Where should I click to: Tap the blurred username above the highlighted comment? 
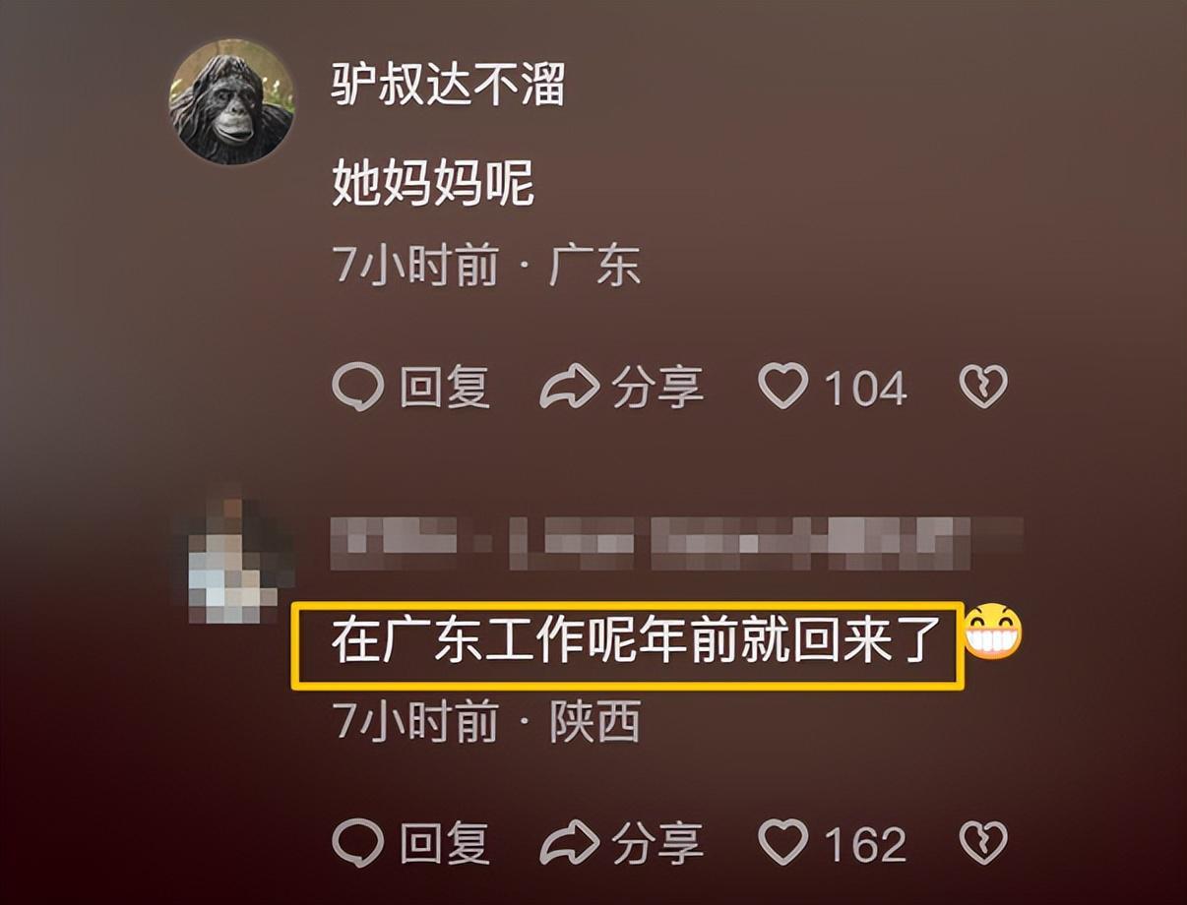(676, 542)
